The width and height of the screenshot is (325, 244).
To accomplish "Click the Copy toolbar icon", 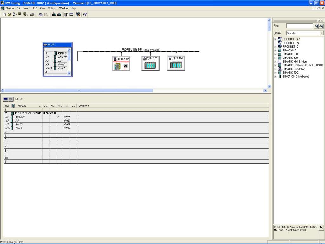I will (40, 14).
